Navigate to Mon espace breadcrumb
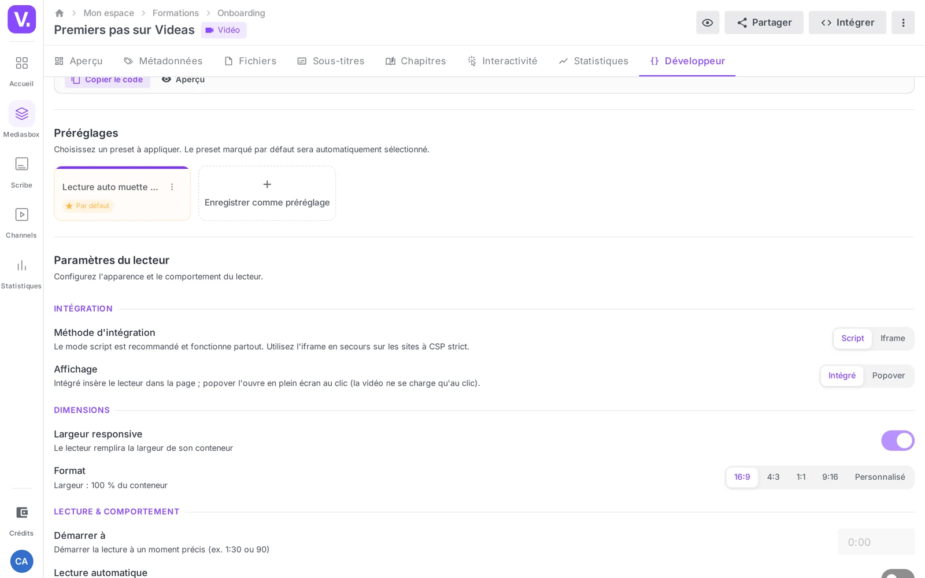 pyautogui.click(x=109, y=13)
